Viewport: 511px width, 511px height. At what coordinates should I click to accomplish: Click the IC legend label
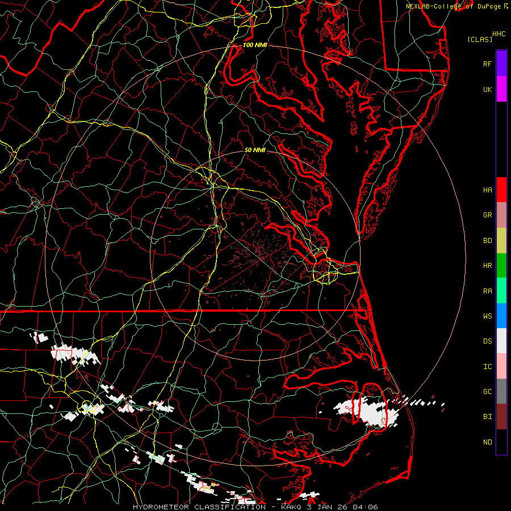487,367
